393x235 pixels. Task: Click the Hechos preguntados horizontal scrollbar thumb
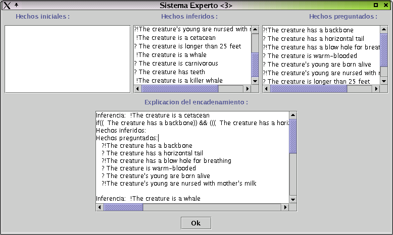coord(308,89)
